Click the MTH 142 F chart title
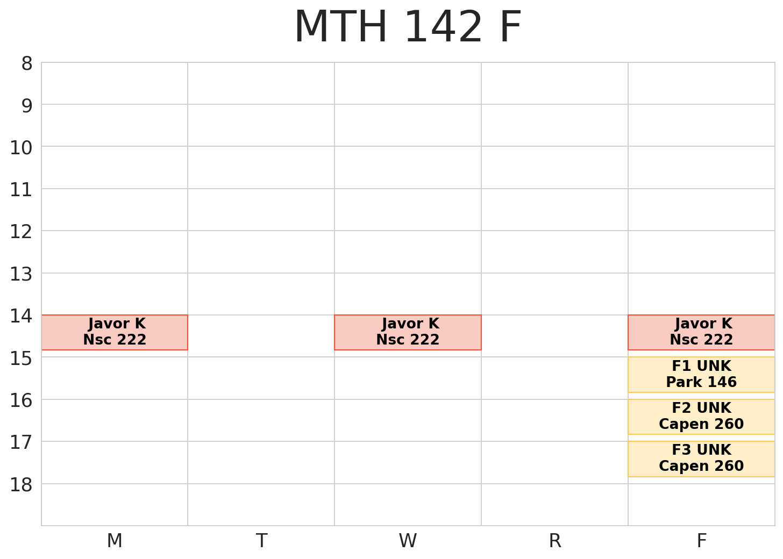The image size is (783, 559). pos(408,28)
